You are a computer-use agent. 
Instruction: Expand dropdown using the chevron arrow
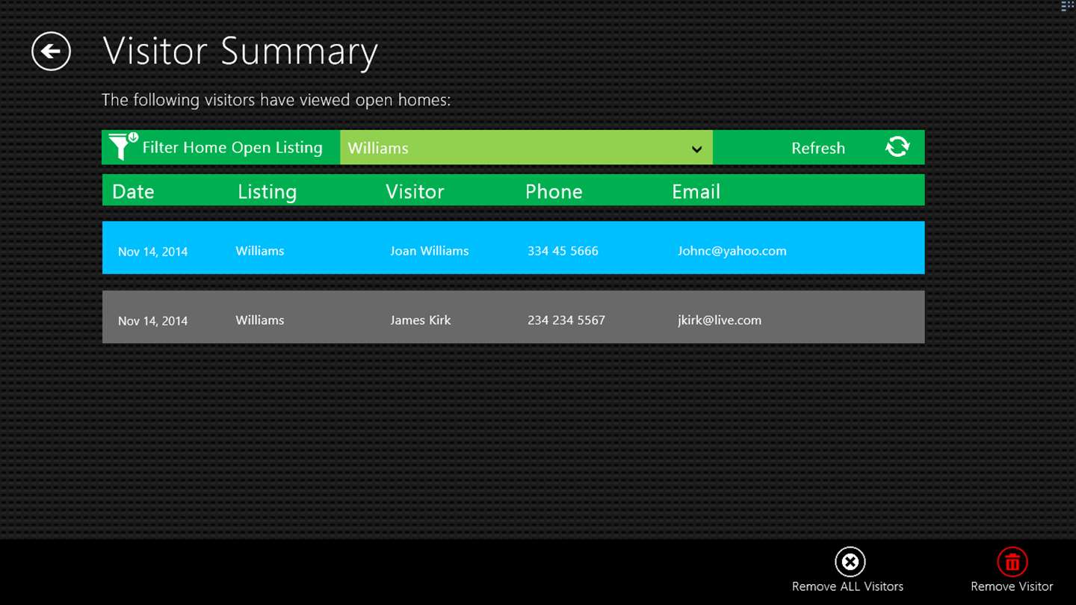point(696,149)
